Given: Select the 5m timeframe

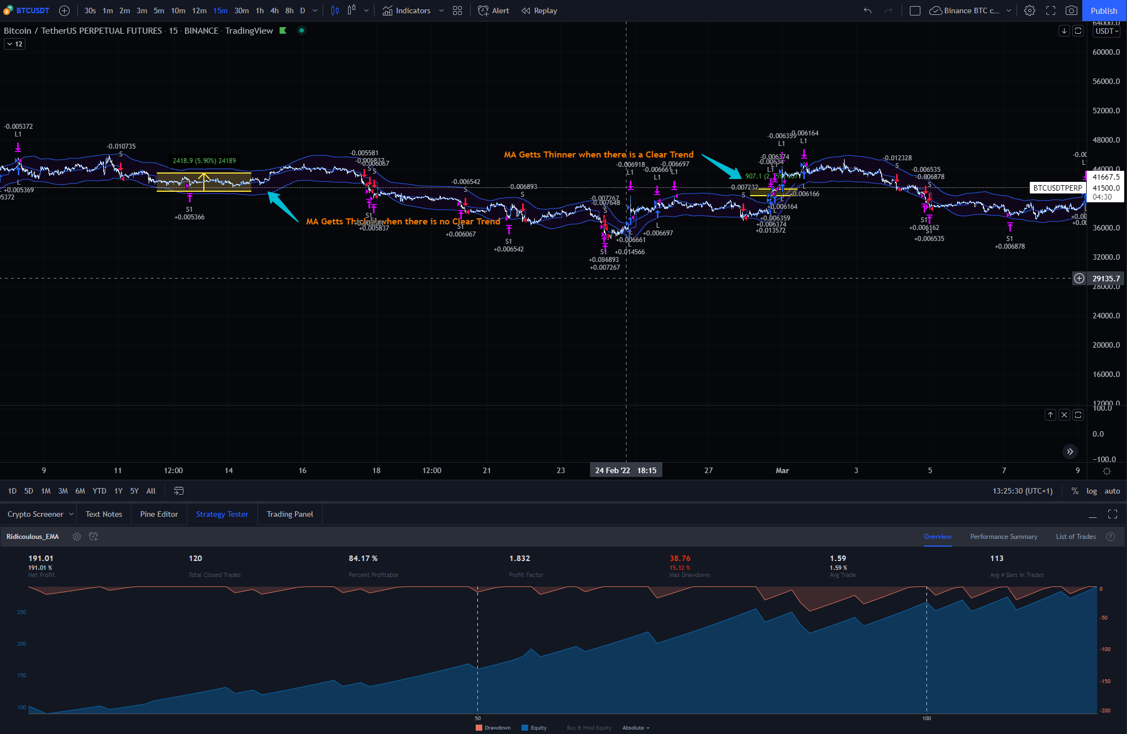Looking at the screenshot, I should pyautogui.click(x=159, y=11).
